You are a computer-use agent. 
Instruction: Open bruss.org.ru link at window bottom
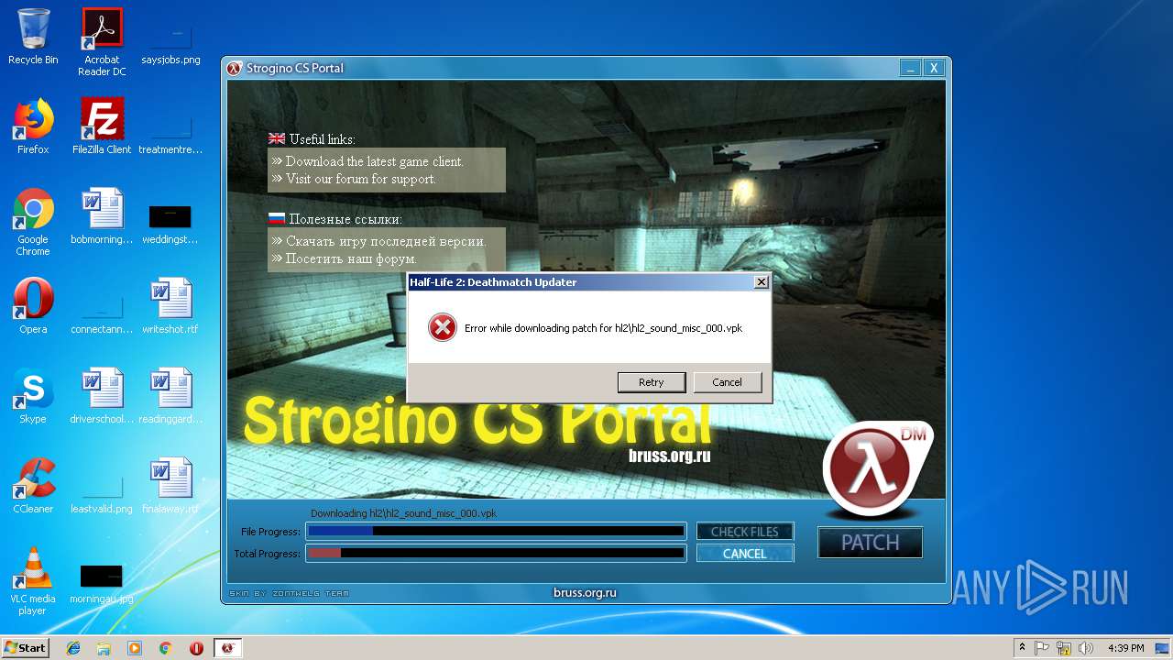point(585,592)
